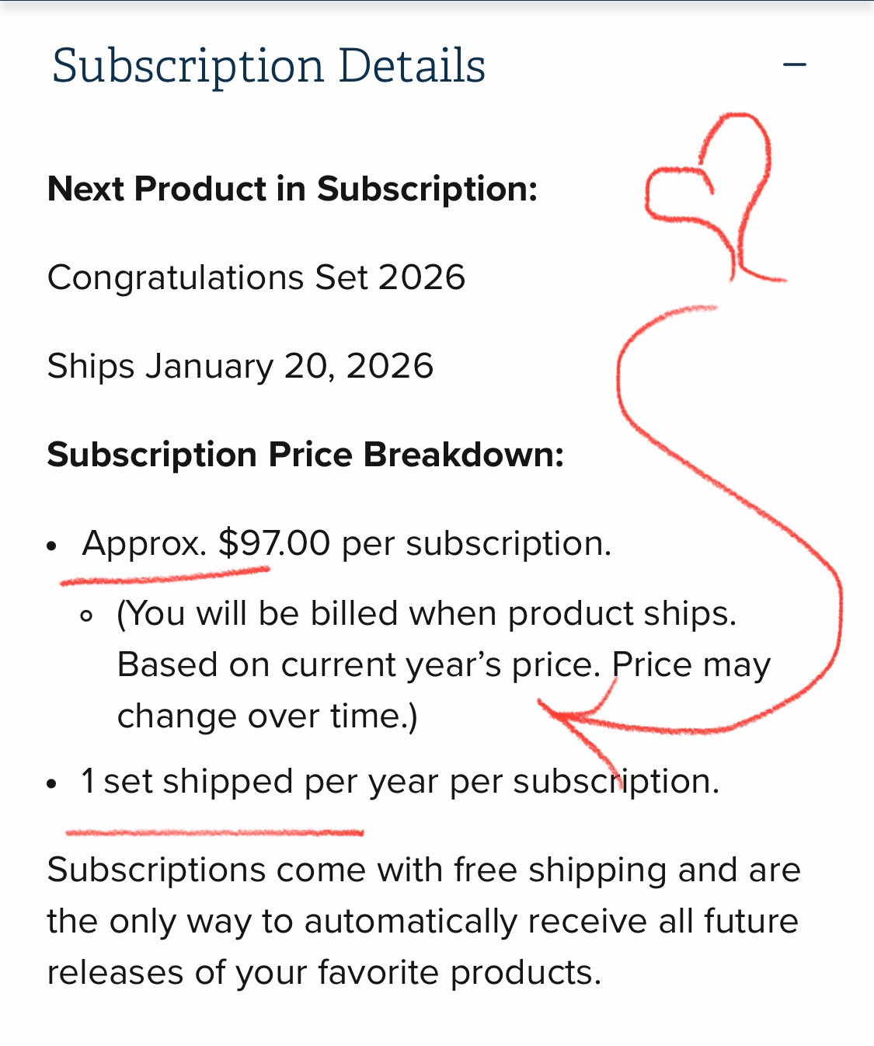Click the Next Product in Subscription label
The image size is (874, 1046).
[292, 189]
